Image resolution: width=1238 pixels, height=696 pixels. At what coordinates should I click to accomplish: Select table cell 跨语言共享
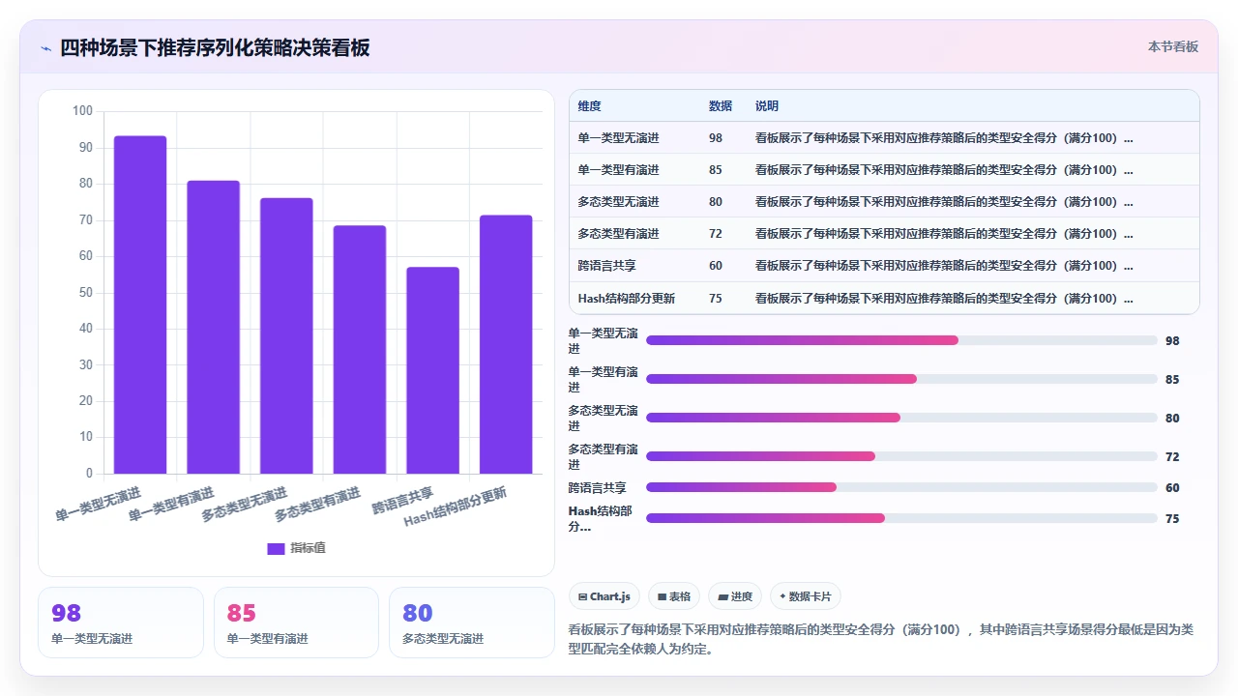607,266
